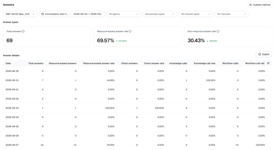Click the -48.04% change indicator
This screenshot has width=275, height=150.
point(212,41)
